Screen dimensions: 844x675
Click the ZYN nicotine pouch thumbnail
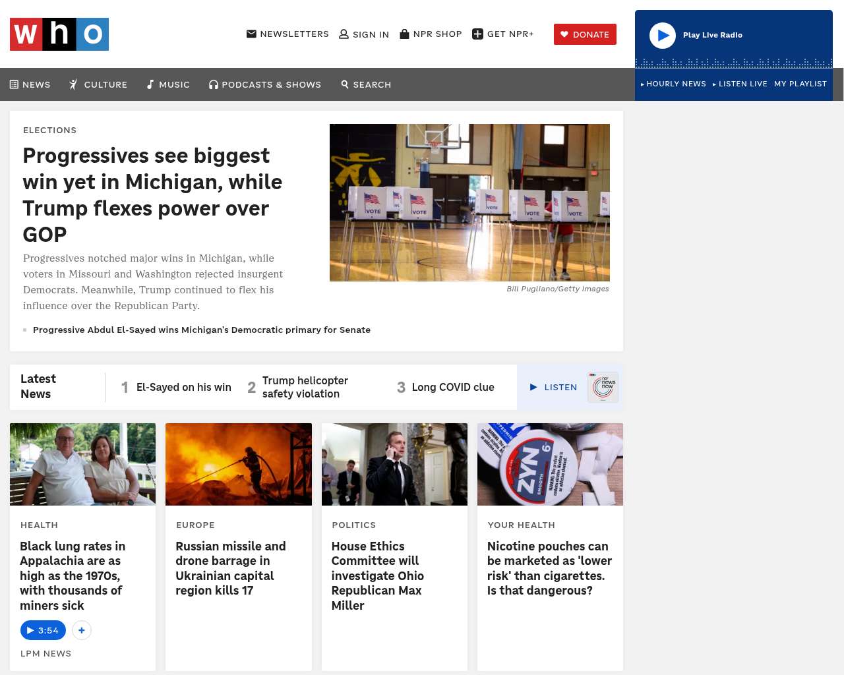[550, 464]
